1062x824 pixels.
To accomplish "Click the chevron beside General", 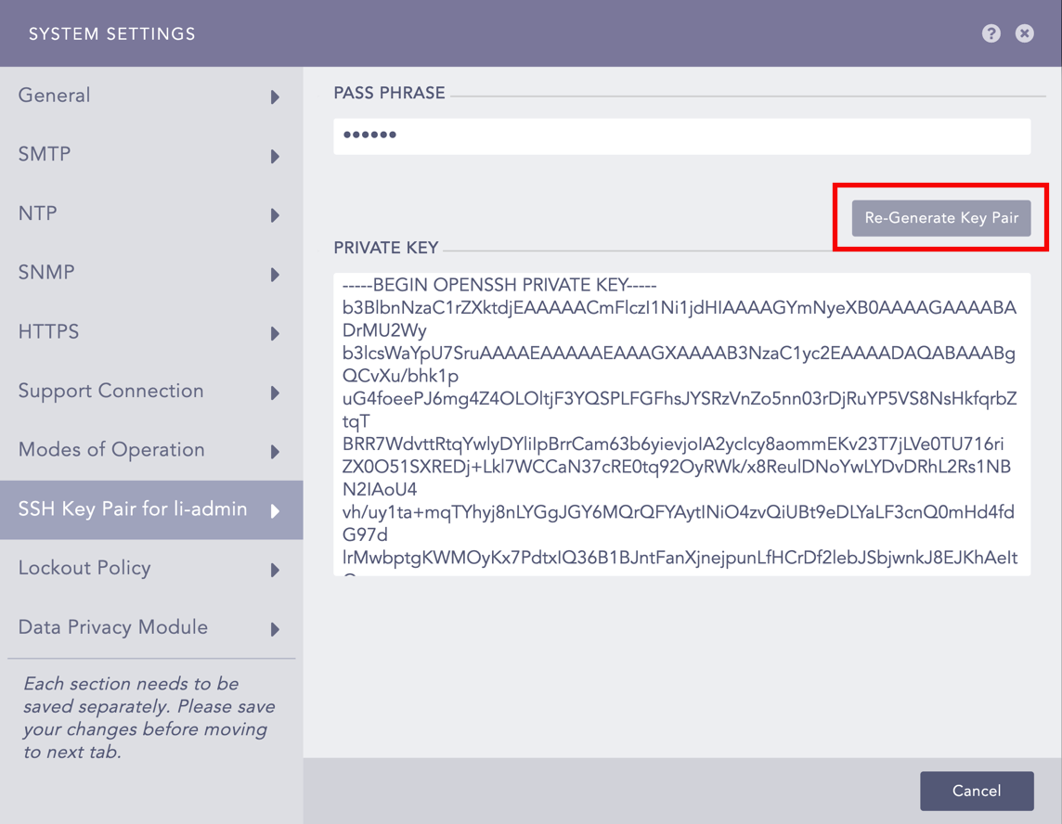I will [276, 96].
